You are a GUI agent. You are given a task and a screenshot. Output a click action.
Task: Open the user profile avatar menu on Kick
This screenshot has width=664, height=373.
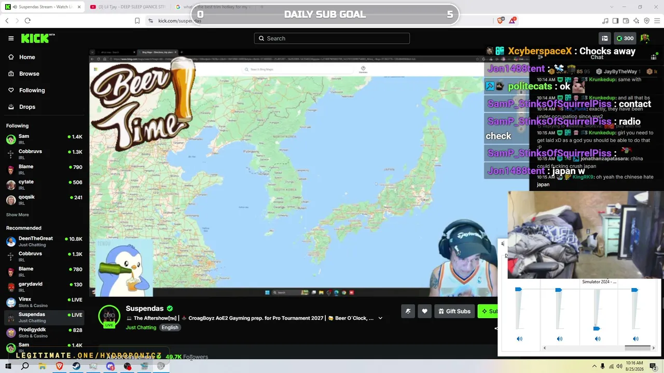645,38
